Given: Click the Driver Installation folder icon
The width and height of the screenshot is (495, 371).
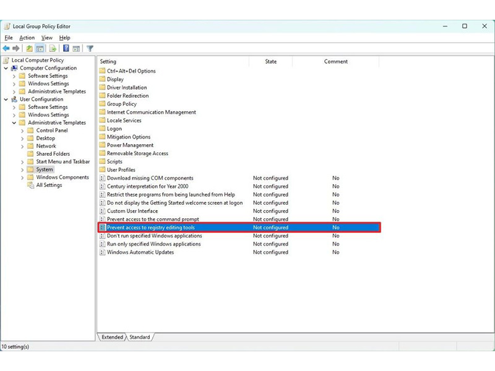Looking at the screenshot, I should pyautogui.click(x=102, y=87).
